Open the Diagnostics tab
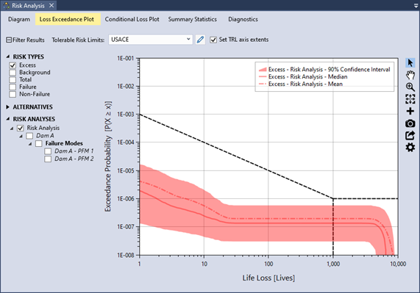This screenshot has width=420, height=293. pos(243,19)
